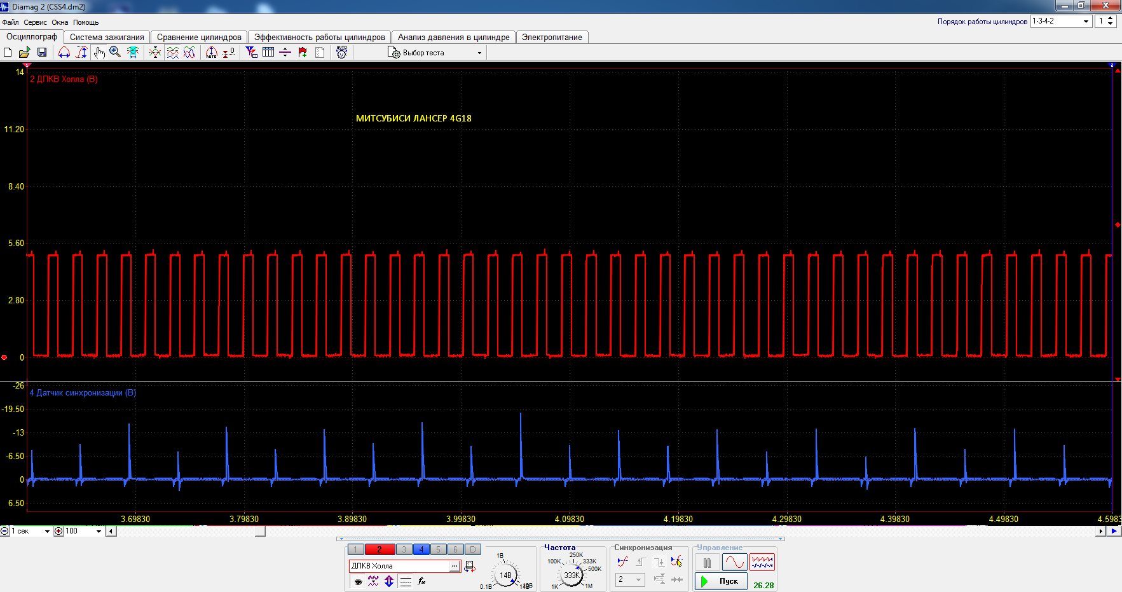The width and height of the screenshot is (1122, 592).
Task: Open the signal filter funnel icon
Action: pos(251,53)
